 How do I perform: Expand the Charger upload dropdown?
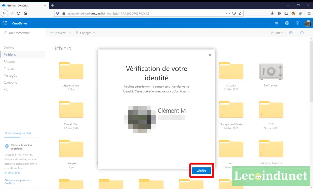tap(85, 33)
